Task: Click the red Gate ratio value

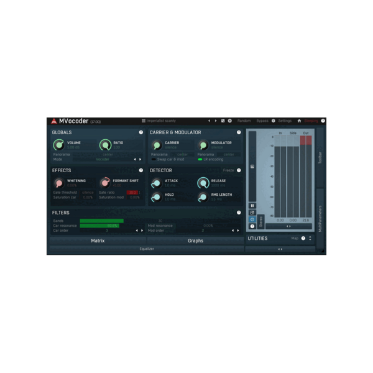Action: click(132, 193)
